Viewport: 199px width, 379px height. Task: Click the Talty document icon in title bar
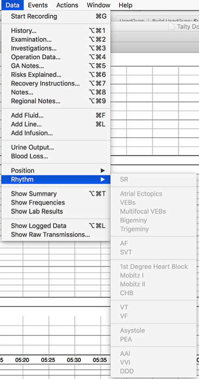(x=171, y=27)
